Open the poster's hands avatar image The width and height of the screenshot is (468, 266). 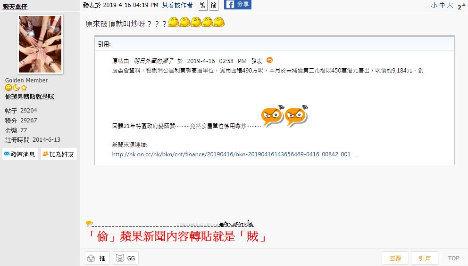pyautogui.click(x=40, y=44)
